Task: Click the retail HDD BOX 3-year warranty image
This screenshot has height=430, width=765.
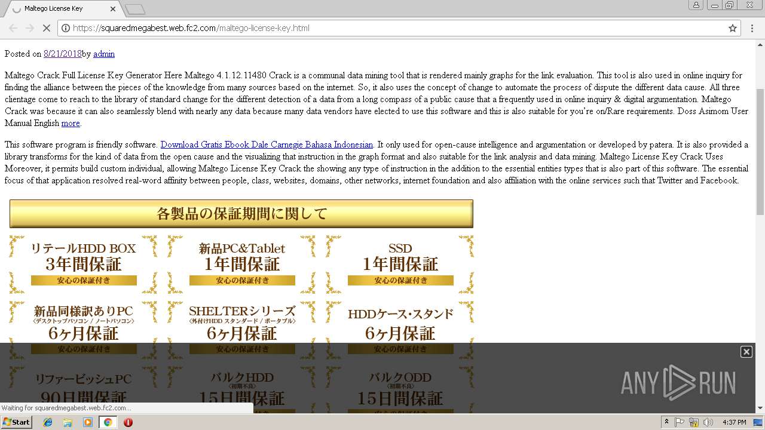Action: coord(83,264)
